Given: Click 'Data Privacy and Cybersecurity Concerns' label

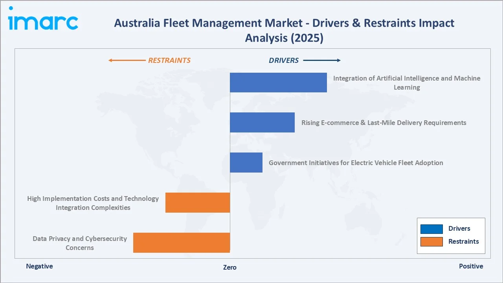Looking at the screenshot, I should click(80, 243).
